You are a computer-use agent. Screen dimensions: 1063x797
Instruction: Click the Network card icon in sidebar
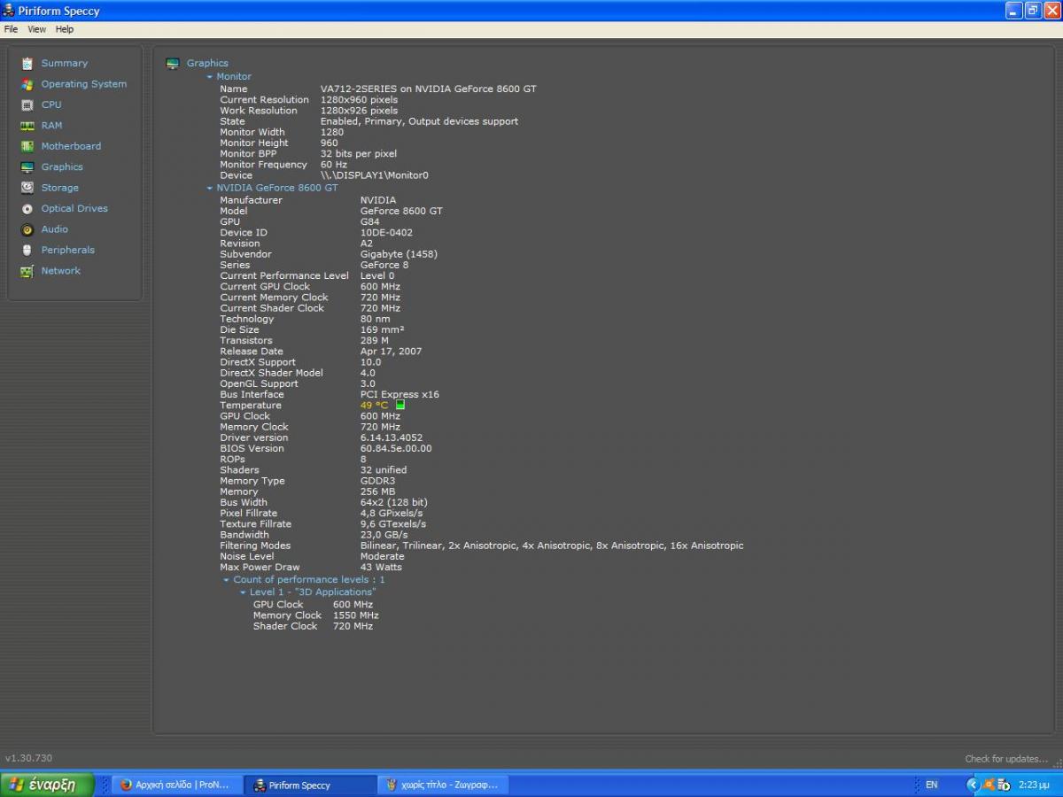(27, 271)
